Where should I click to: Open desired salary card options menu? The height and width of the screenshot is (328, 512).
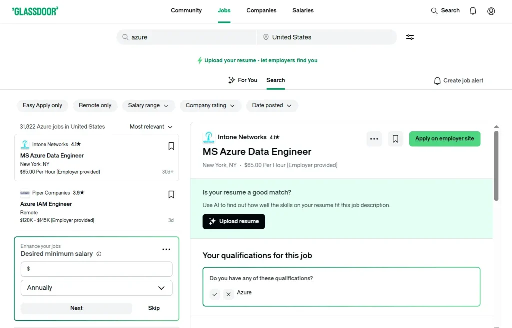pos(167,250)
